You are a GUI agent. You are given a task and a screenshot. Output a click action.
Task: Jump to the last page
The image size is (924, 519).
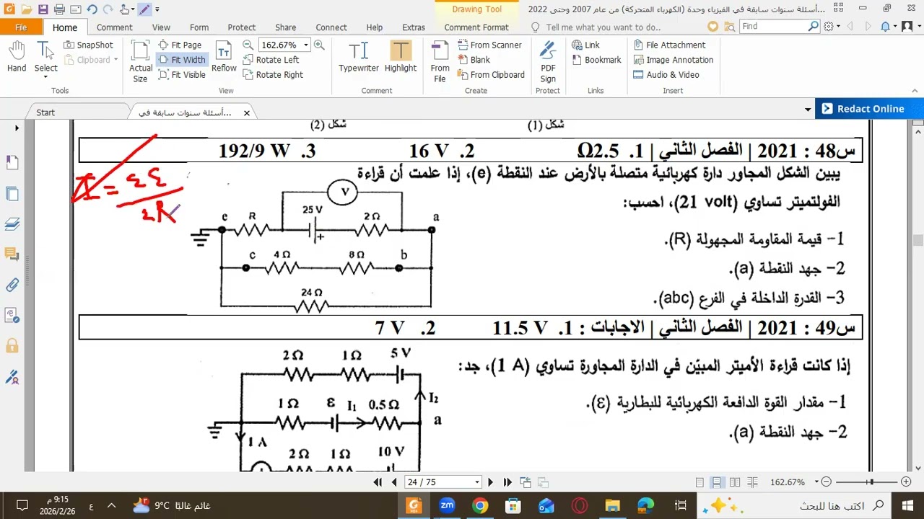coord(507,482)
